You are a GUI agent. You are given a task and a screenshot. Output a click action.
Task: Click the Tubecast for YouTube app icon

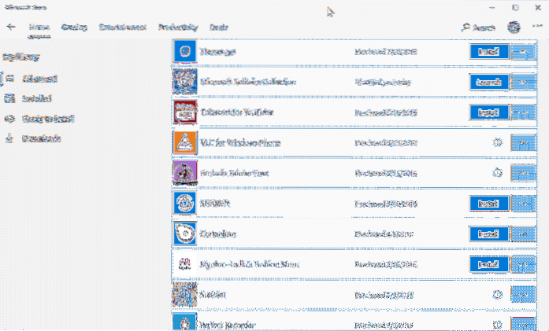coord(184,112)
